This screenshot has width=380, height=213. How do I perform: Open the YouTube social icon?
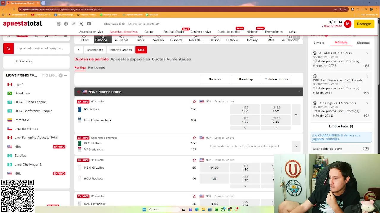point(89,24)
